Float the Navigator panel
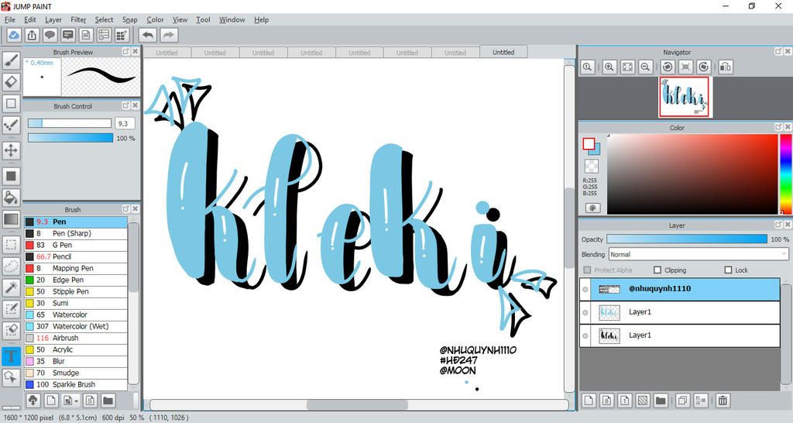Viewport: 793px width, 423px height. coord(778,52)
